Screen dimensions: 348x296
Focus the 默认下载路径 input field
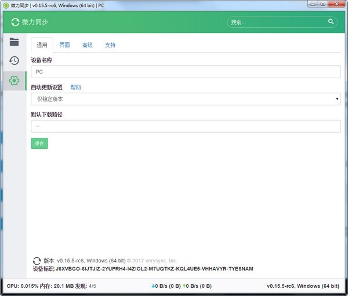point(185,126)
